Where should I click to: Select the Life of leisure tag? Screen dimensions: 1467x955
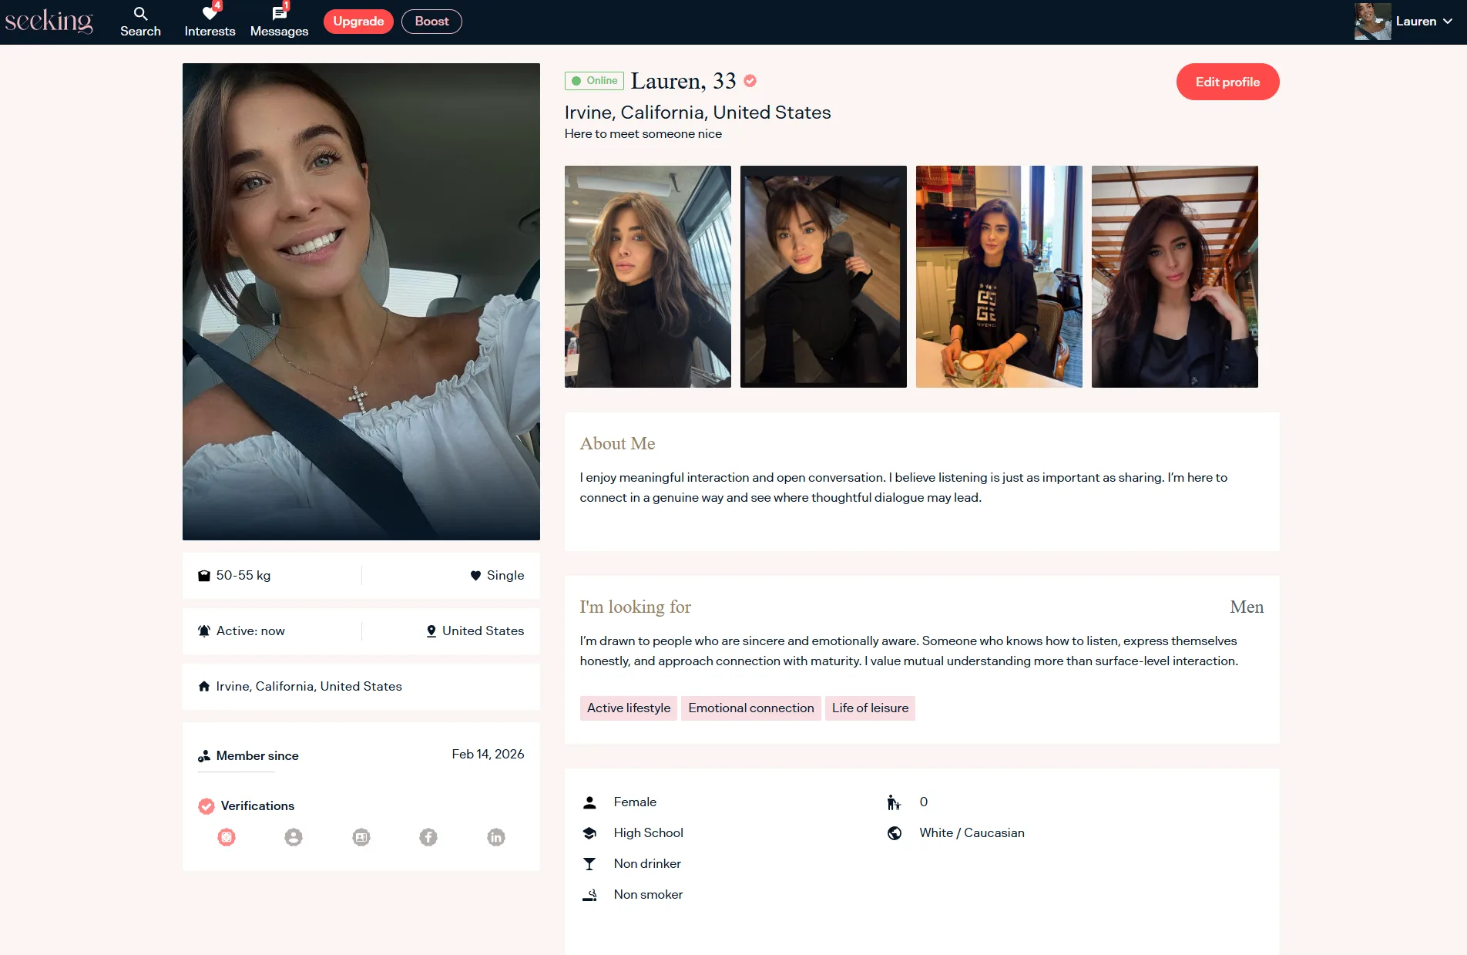870,708
